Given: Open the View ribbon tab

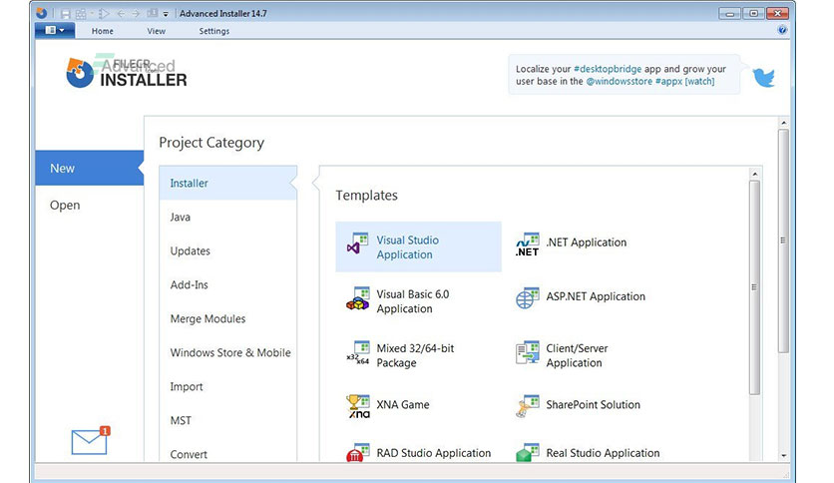Looking at the screenshot, I should (157, 31).
